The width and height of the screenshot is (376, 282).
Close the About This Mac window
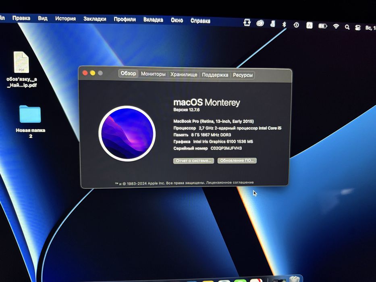pos(85,73)
